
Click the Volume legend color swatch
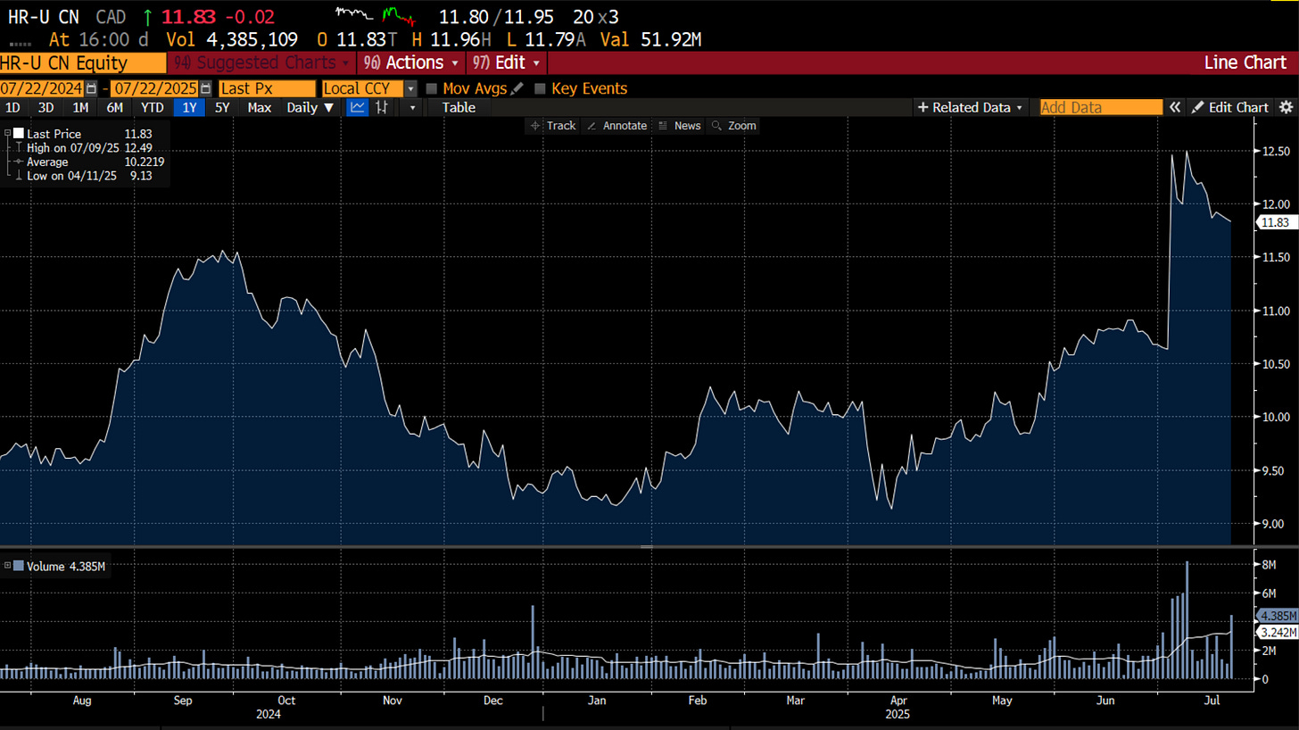click(x=19, y=566)
